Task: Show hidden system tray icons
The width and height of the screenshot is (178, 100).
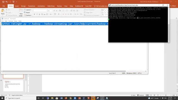Action: (x=160, y=98)
